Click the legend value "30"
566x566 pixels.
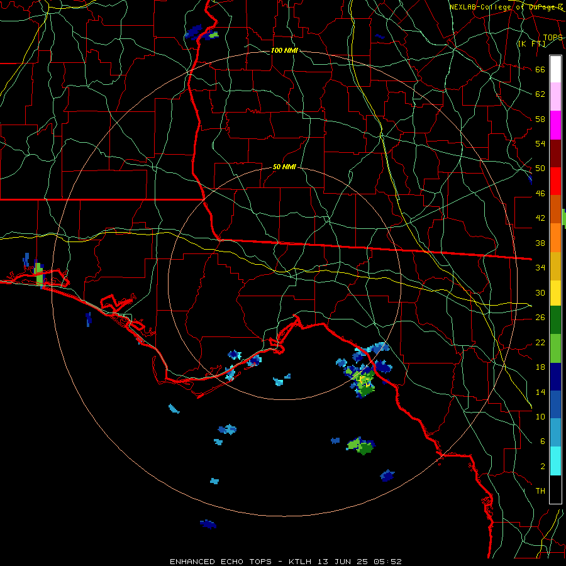point(540,292)
